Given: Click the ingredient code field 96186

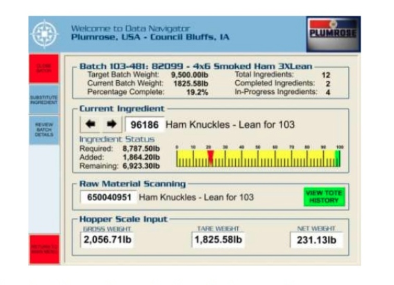Looking at the screenshot, I should [x=143, y=125].
